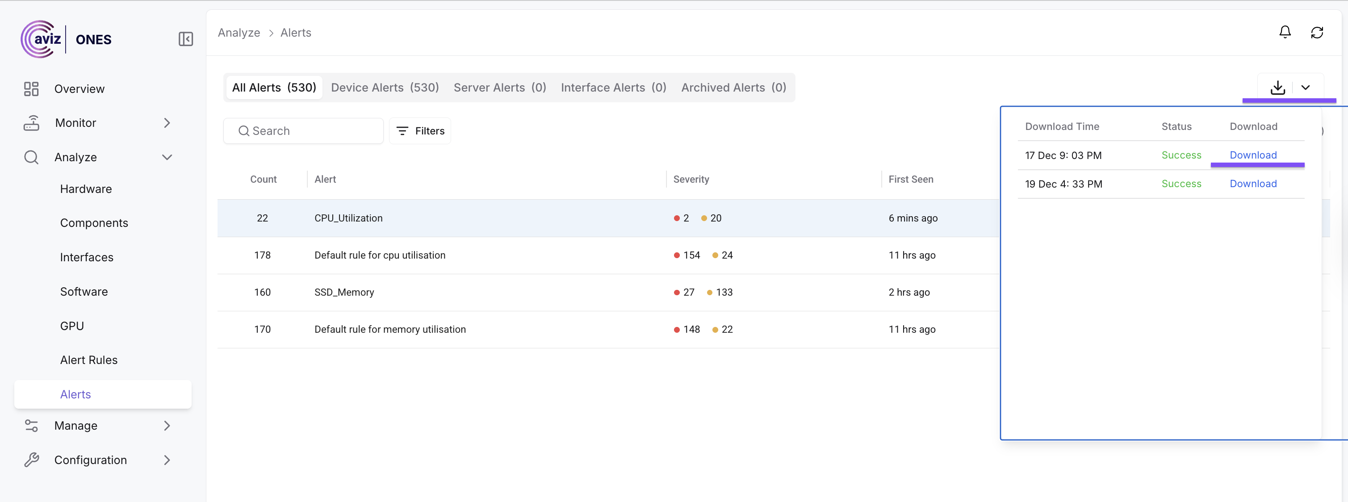The image size is (1348, 502).
Task: Click the Aviz ONES logo
Action: (66, 39)
